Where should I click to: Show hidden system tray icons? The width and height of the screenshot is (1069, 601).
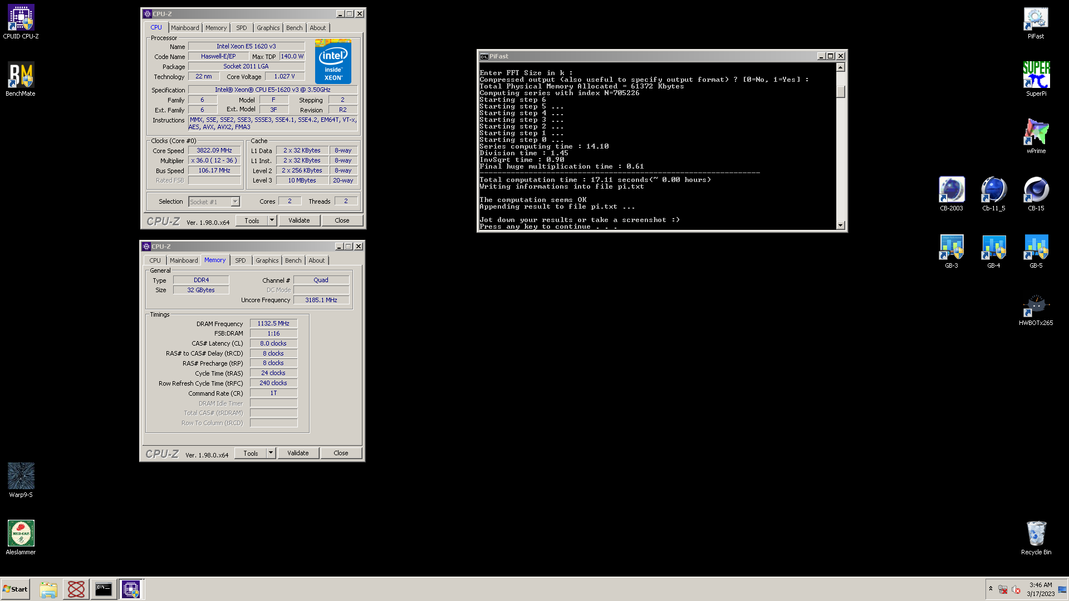tap(990, 589)
